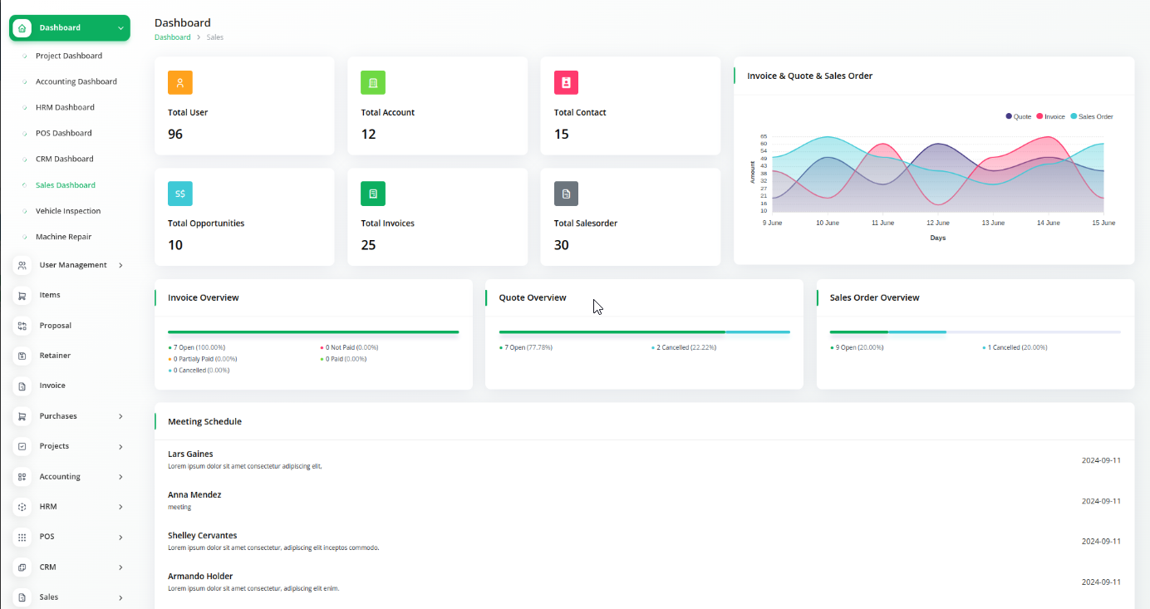Screen dimensions: 1150x609
Task: Click the pink Total Contact icon
Action: click(x=566, y=82)
